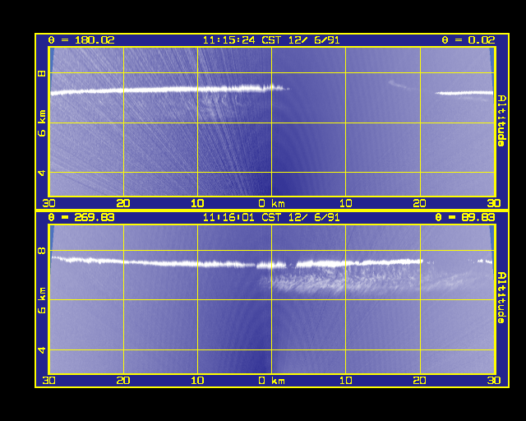Select the 11:16:01 CST timestamp

(271, 217)
